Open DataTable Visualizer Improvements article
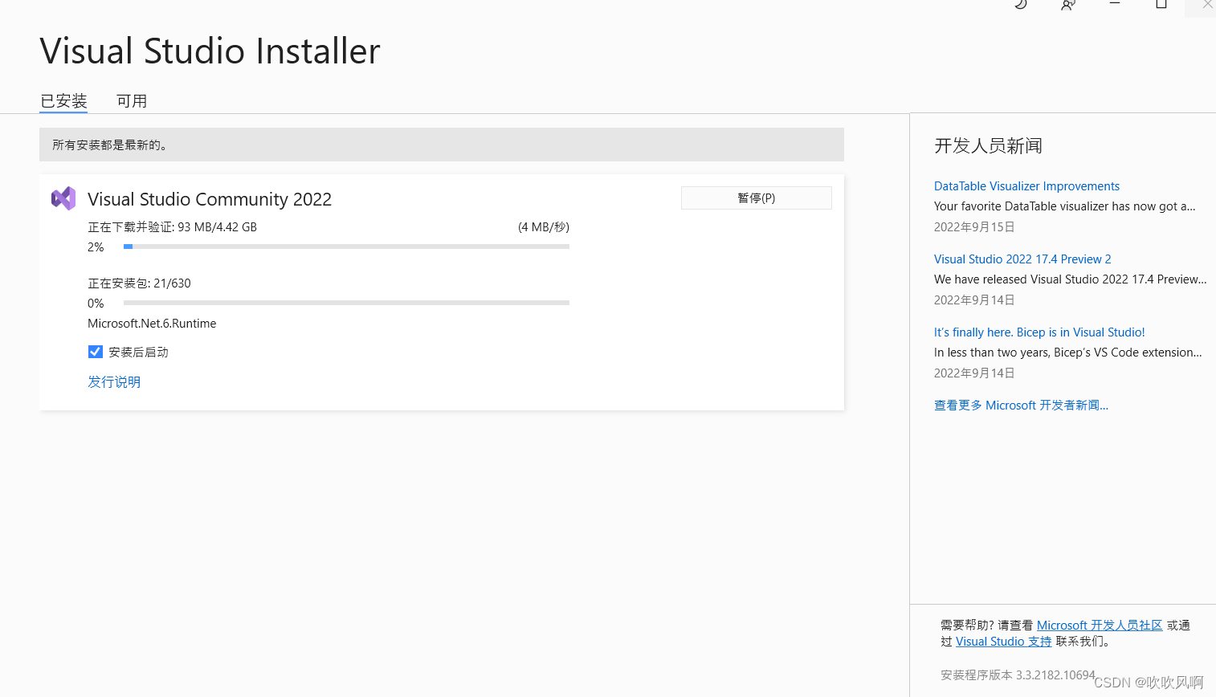 [1026, 186]
